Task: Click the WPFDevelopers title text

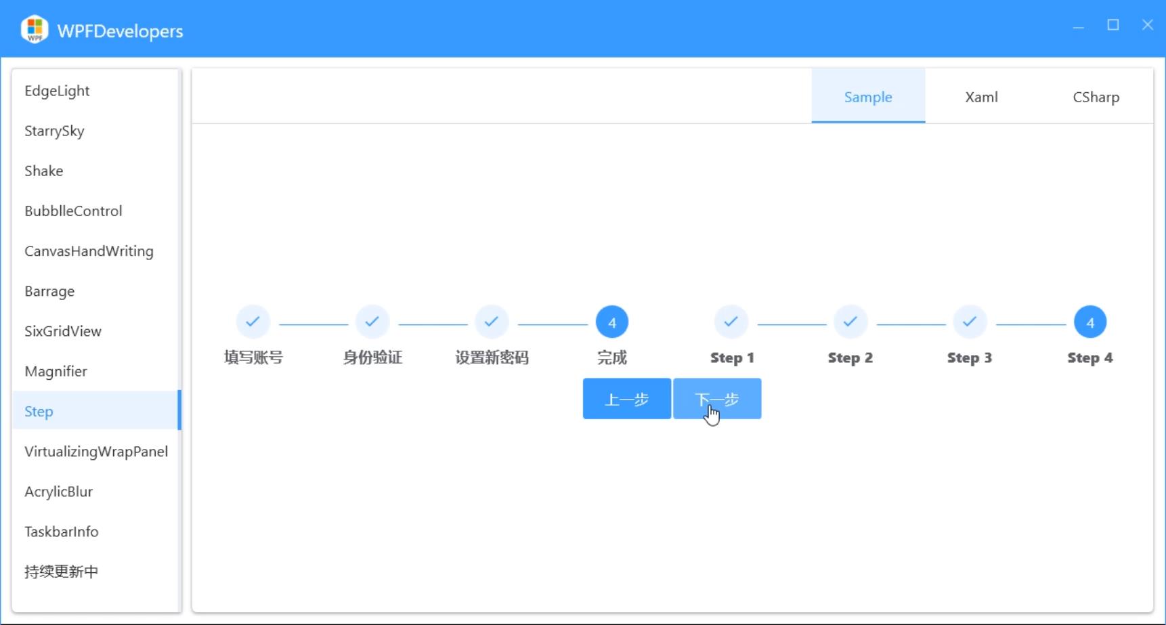Action: point(120,31)
